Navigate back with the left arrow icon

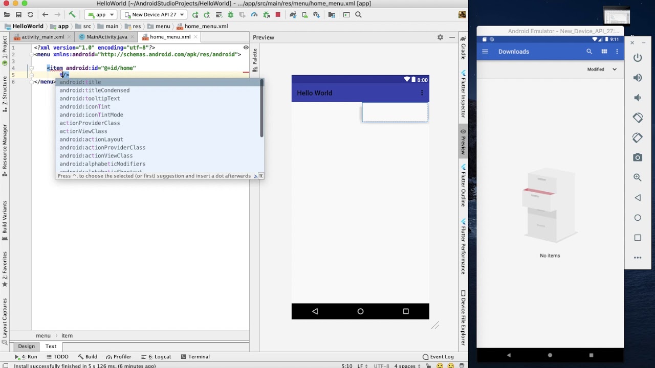45,15
